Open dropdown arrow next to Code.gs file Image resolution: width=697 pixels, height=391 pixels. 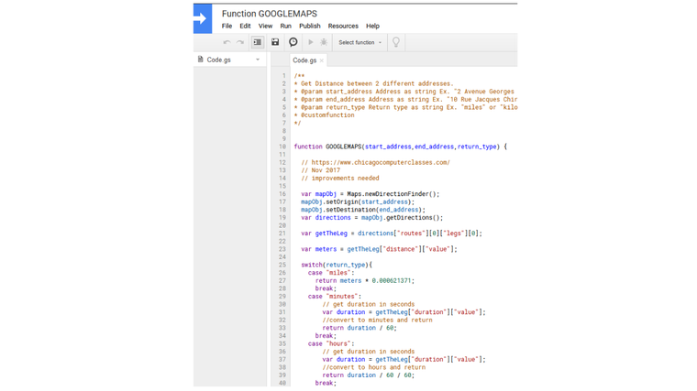click(258, 60)
